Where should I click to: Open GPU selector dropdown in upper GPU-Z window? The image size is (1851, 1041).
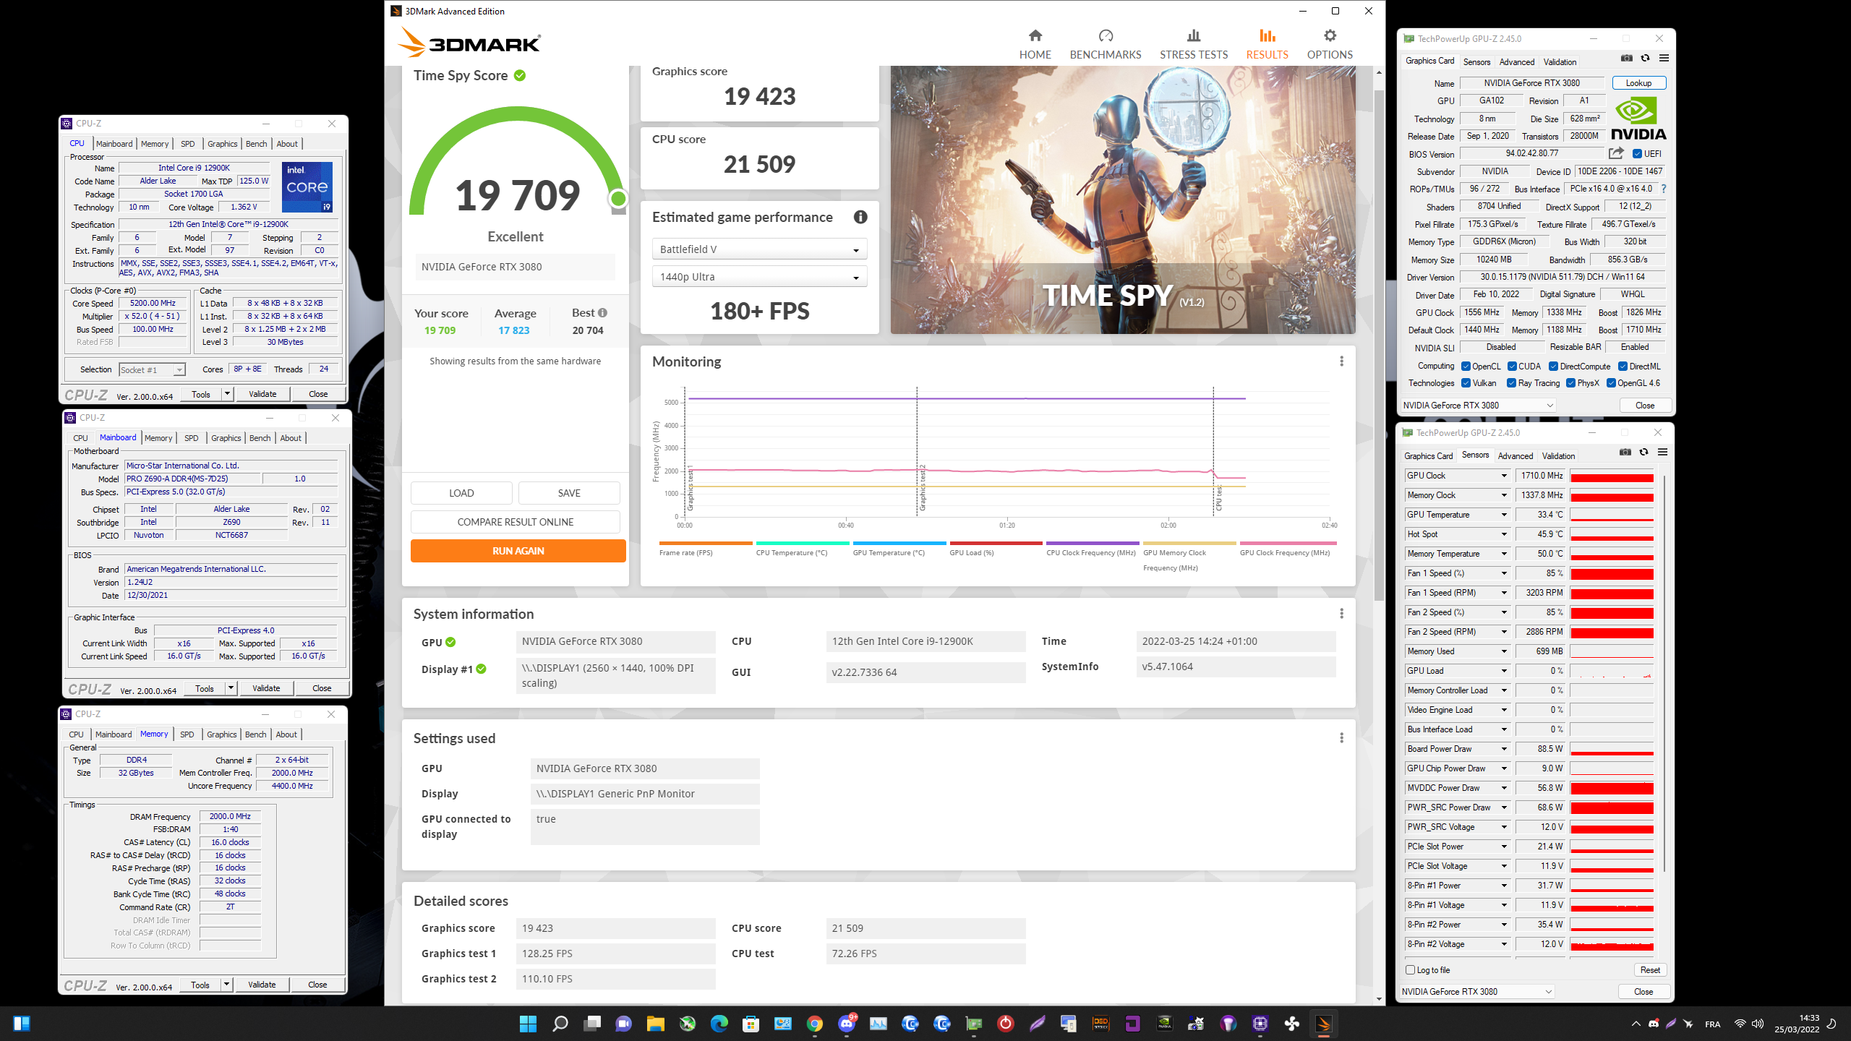pos(1477,406)
